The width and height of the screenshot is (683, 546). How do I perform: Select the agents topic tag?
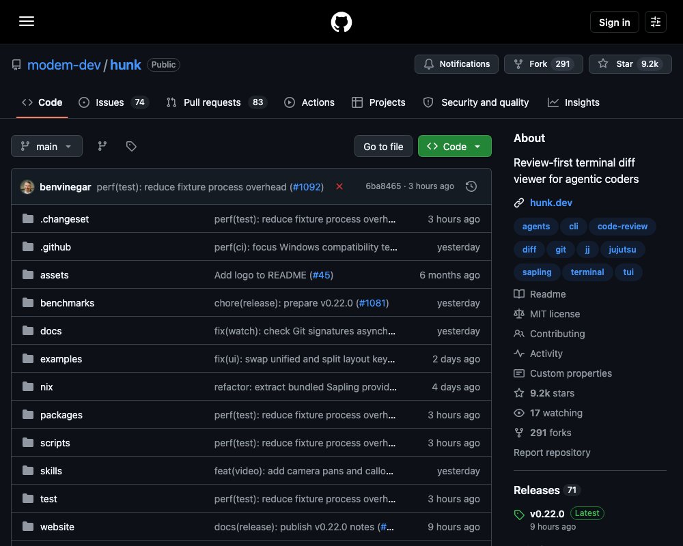[x=535, y=227]
